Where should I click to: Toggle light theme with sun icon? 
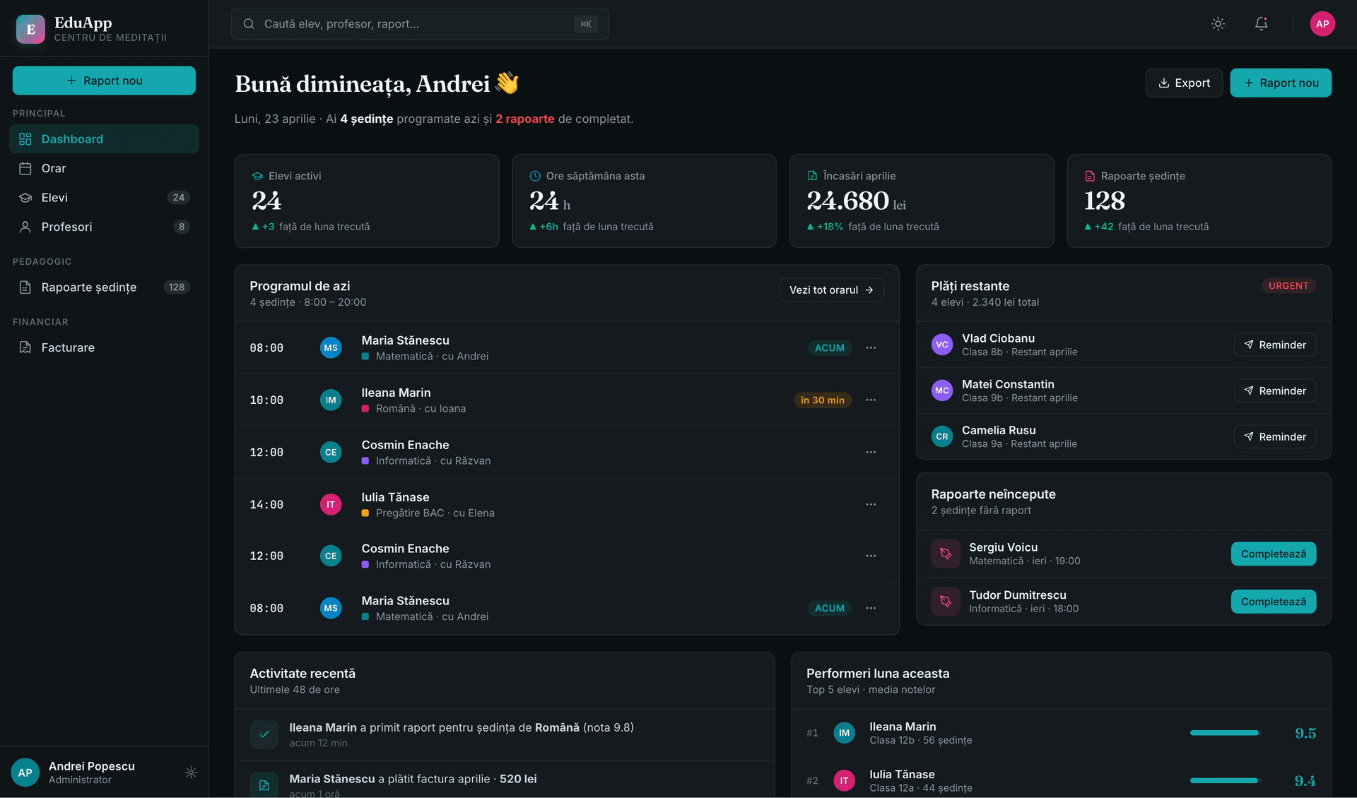1218,24
